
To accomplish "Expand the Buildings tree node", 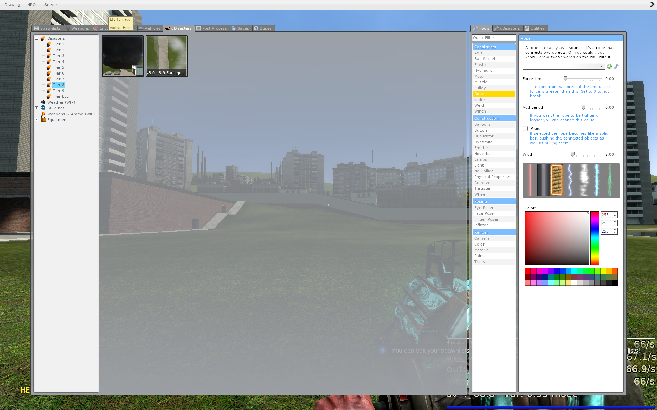I will tap(37, 108).
